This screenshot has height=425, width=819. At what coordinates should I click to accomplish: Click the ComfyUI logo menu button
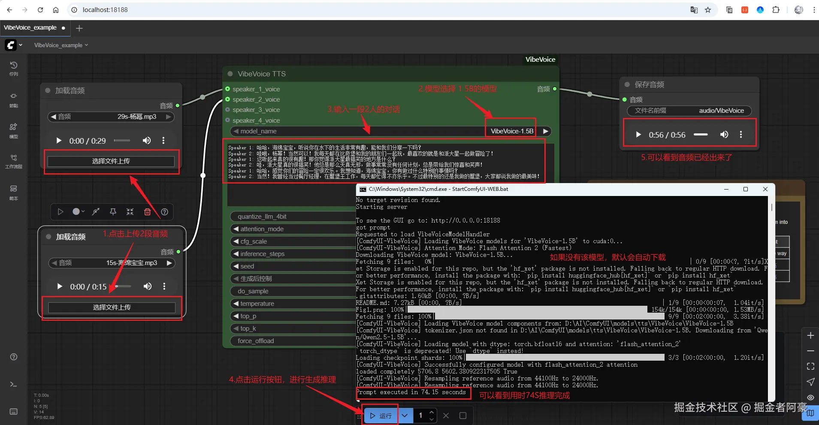[11, 45]
